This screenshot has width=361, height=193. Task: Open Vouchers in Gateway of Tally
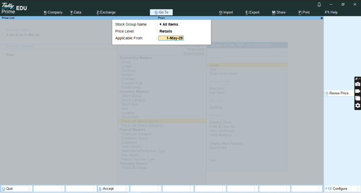[217, 88]
